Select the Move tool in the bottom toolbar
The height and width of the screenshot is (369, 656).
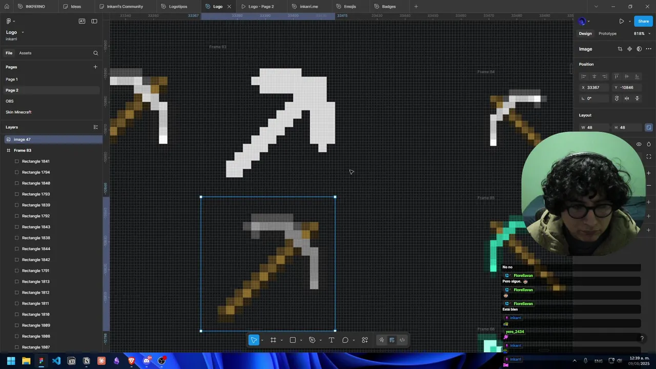(254, 340)
